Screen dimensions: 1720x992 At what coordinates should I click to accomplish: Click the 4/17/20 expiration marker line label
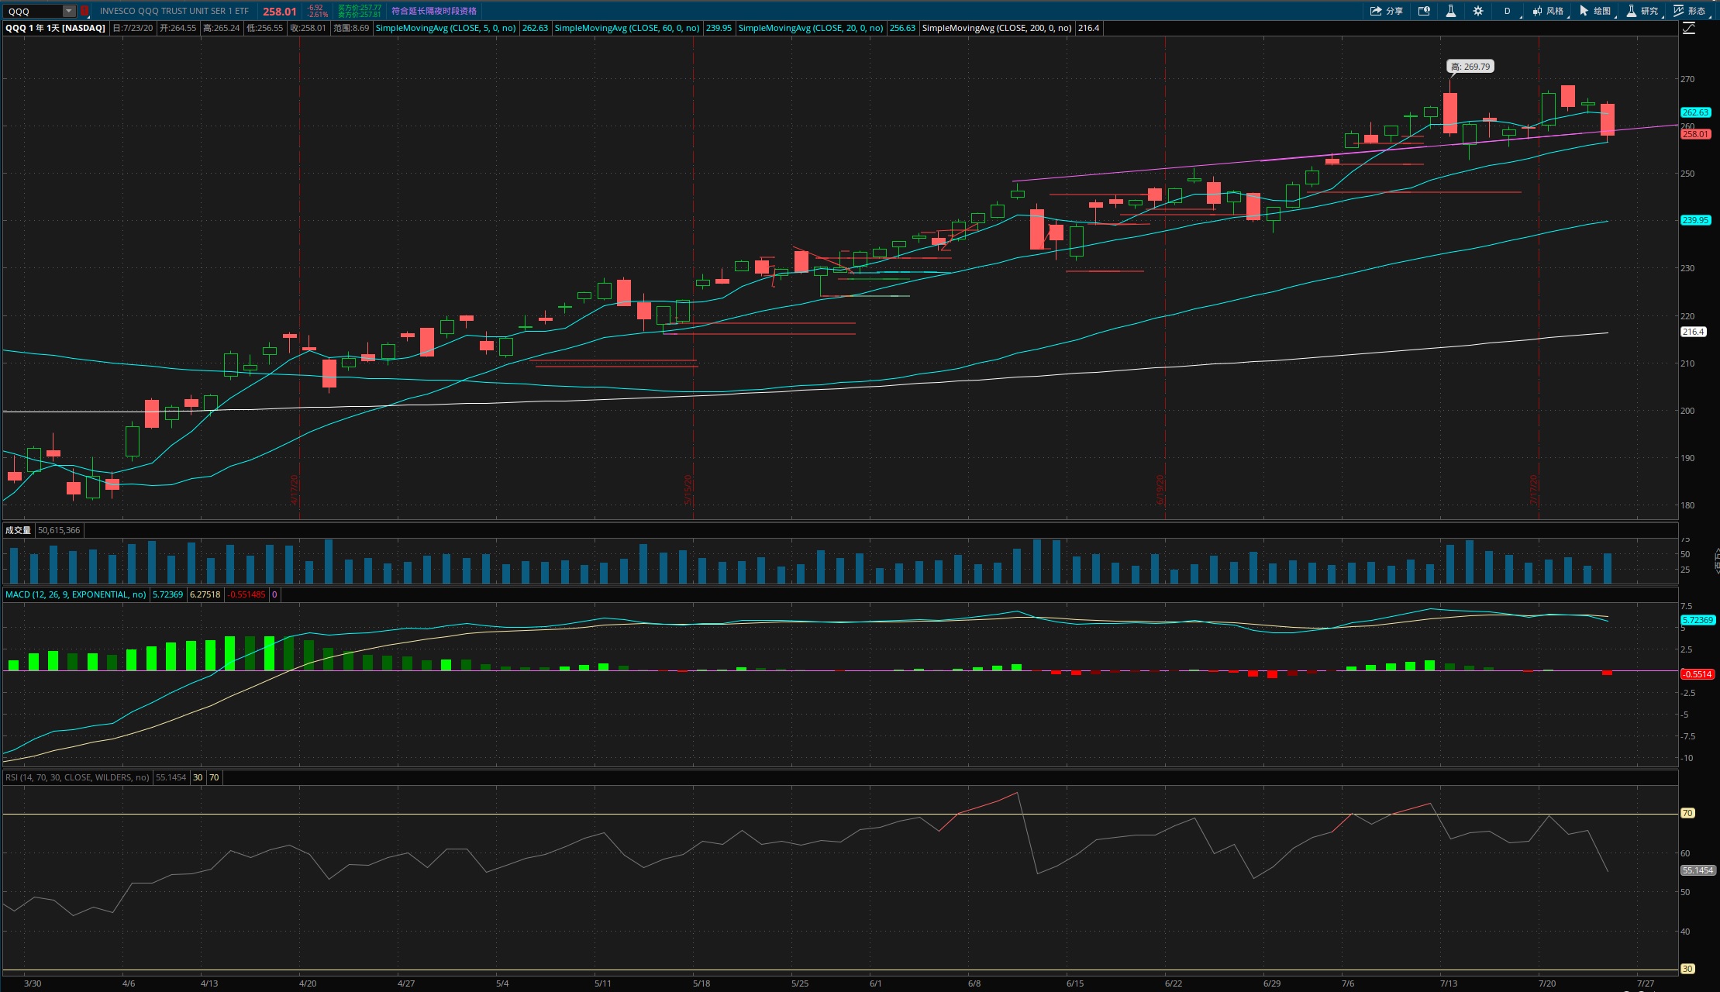(295, 490)
